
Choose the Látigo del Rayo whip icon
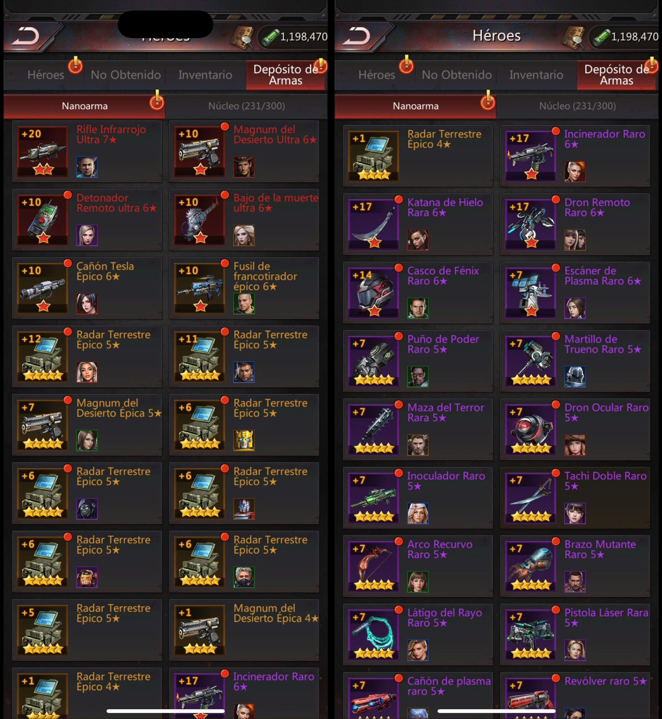[x=374, y=634]
